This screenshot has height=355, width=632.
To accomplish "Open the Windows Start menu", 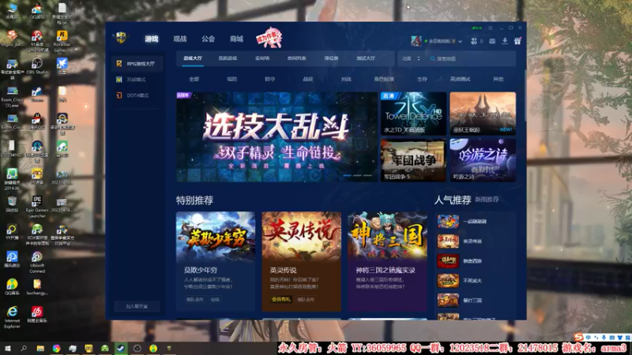I will (x=7, y=349).
